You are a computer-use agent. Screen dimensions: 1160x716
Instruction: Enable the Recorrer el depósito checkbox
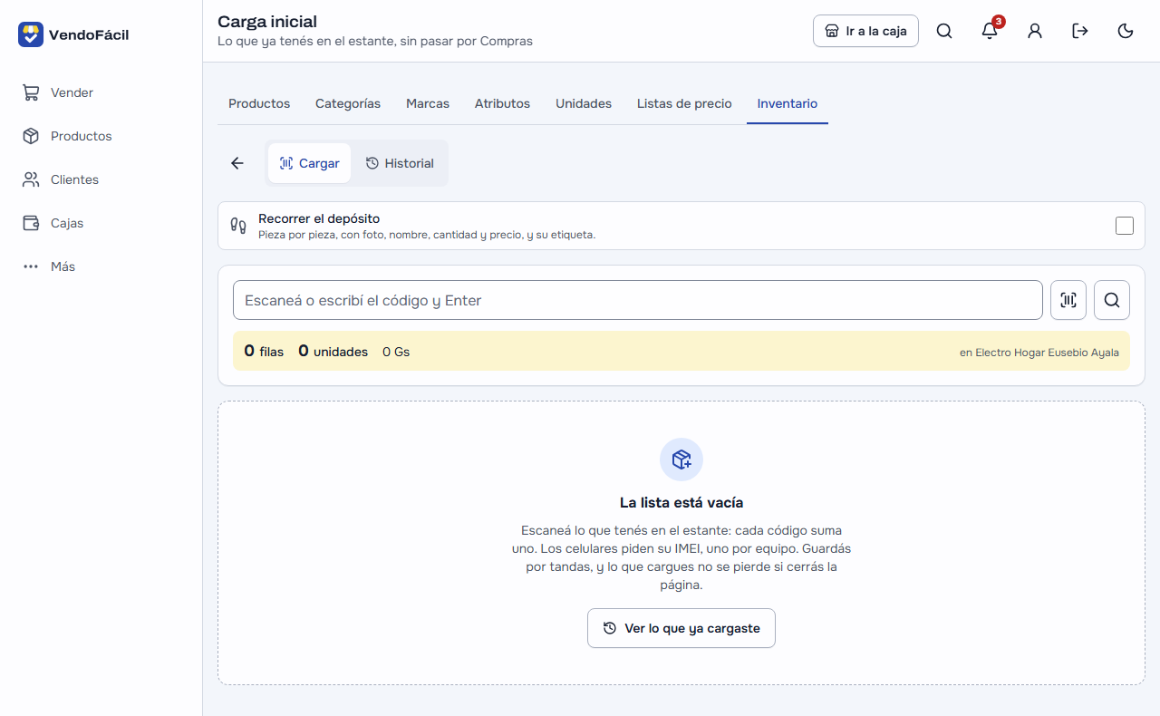pyautogui.click(x=1125, y=226)
